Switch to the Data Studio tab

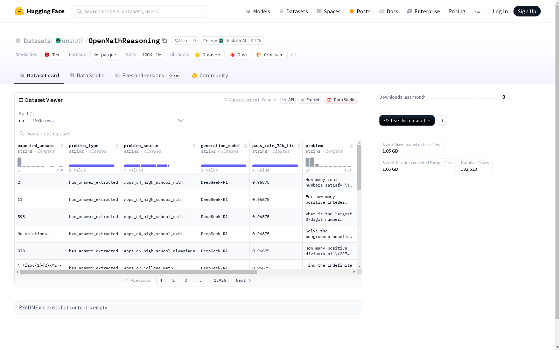point(87,76)
